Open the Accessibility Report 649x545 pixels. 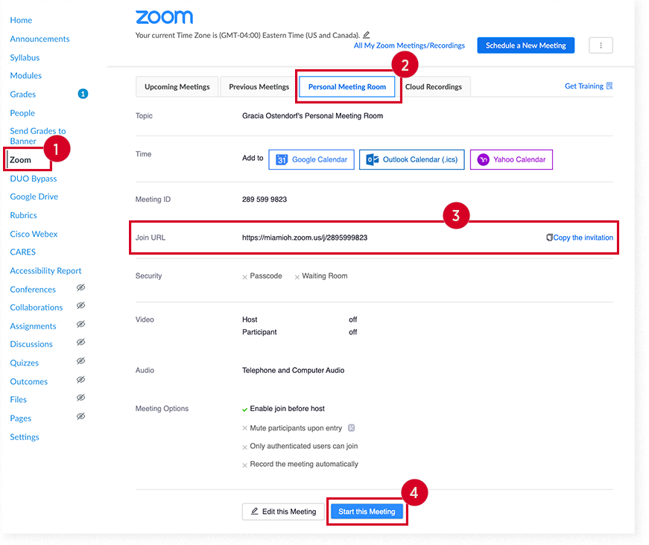pos(45,271)
